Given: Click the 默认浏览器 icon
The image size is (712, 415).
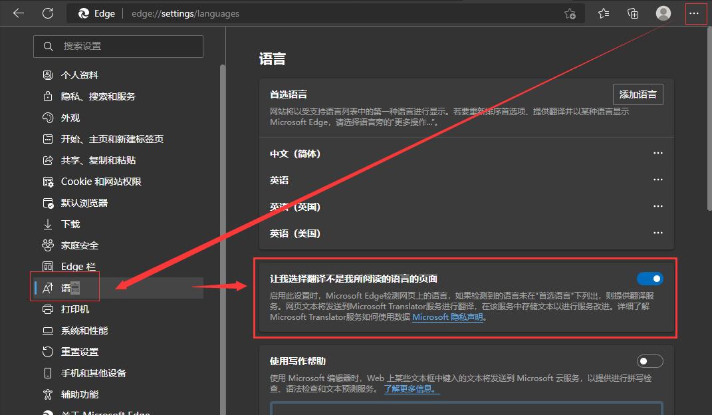Looking at the screenshot, I should [x=48, y=203].
